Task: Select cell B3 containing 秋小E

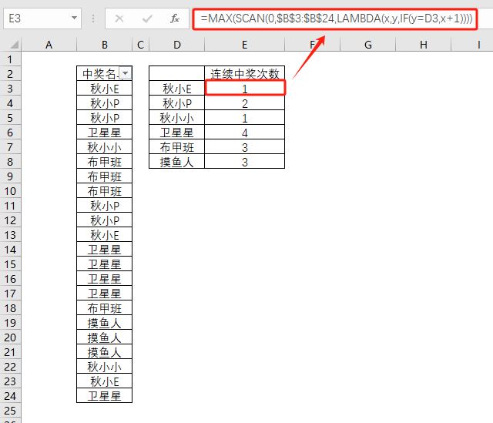Action: [x=105, y=89]
